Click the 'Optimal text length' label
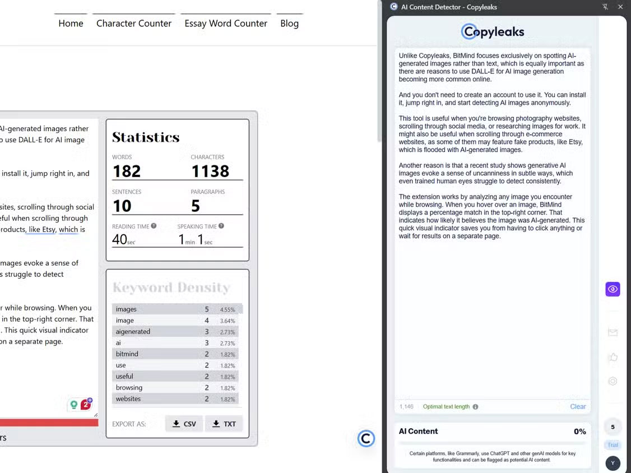 (x=446, y=406)
